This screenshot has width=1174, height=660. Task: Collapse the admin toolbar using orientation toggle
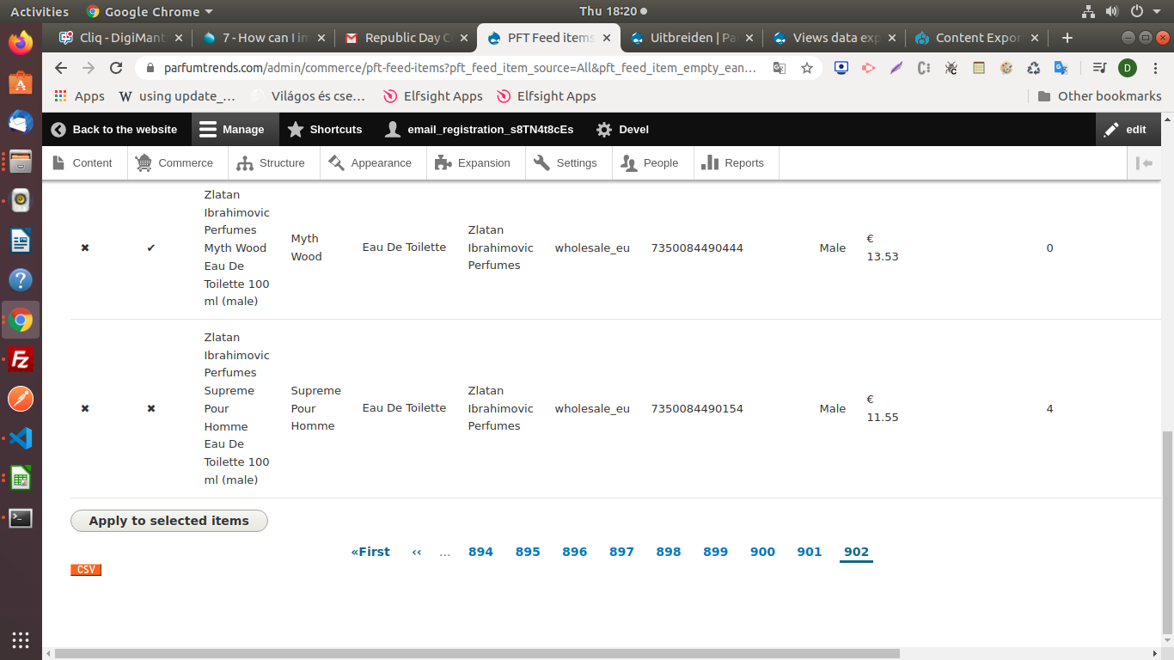tap(1144, 163)
